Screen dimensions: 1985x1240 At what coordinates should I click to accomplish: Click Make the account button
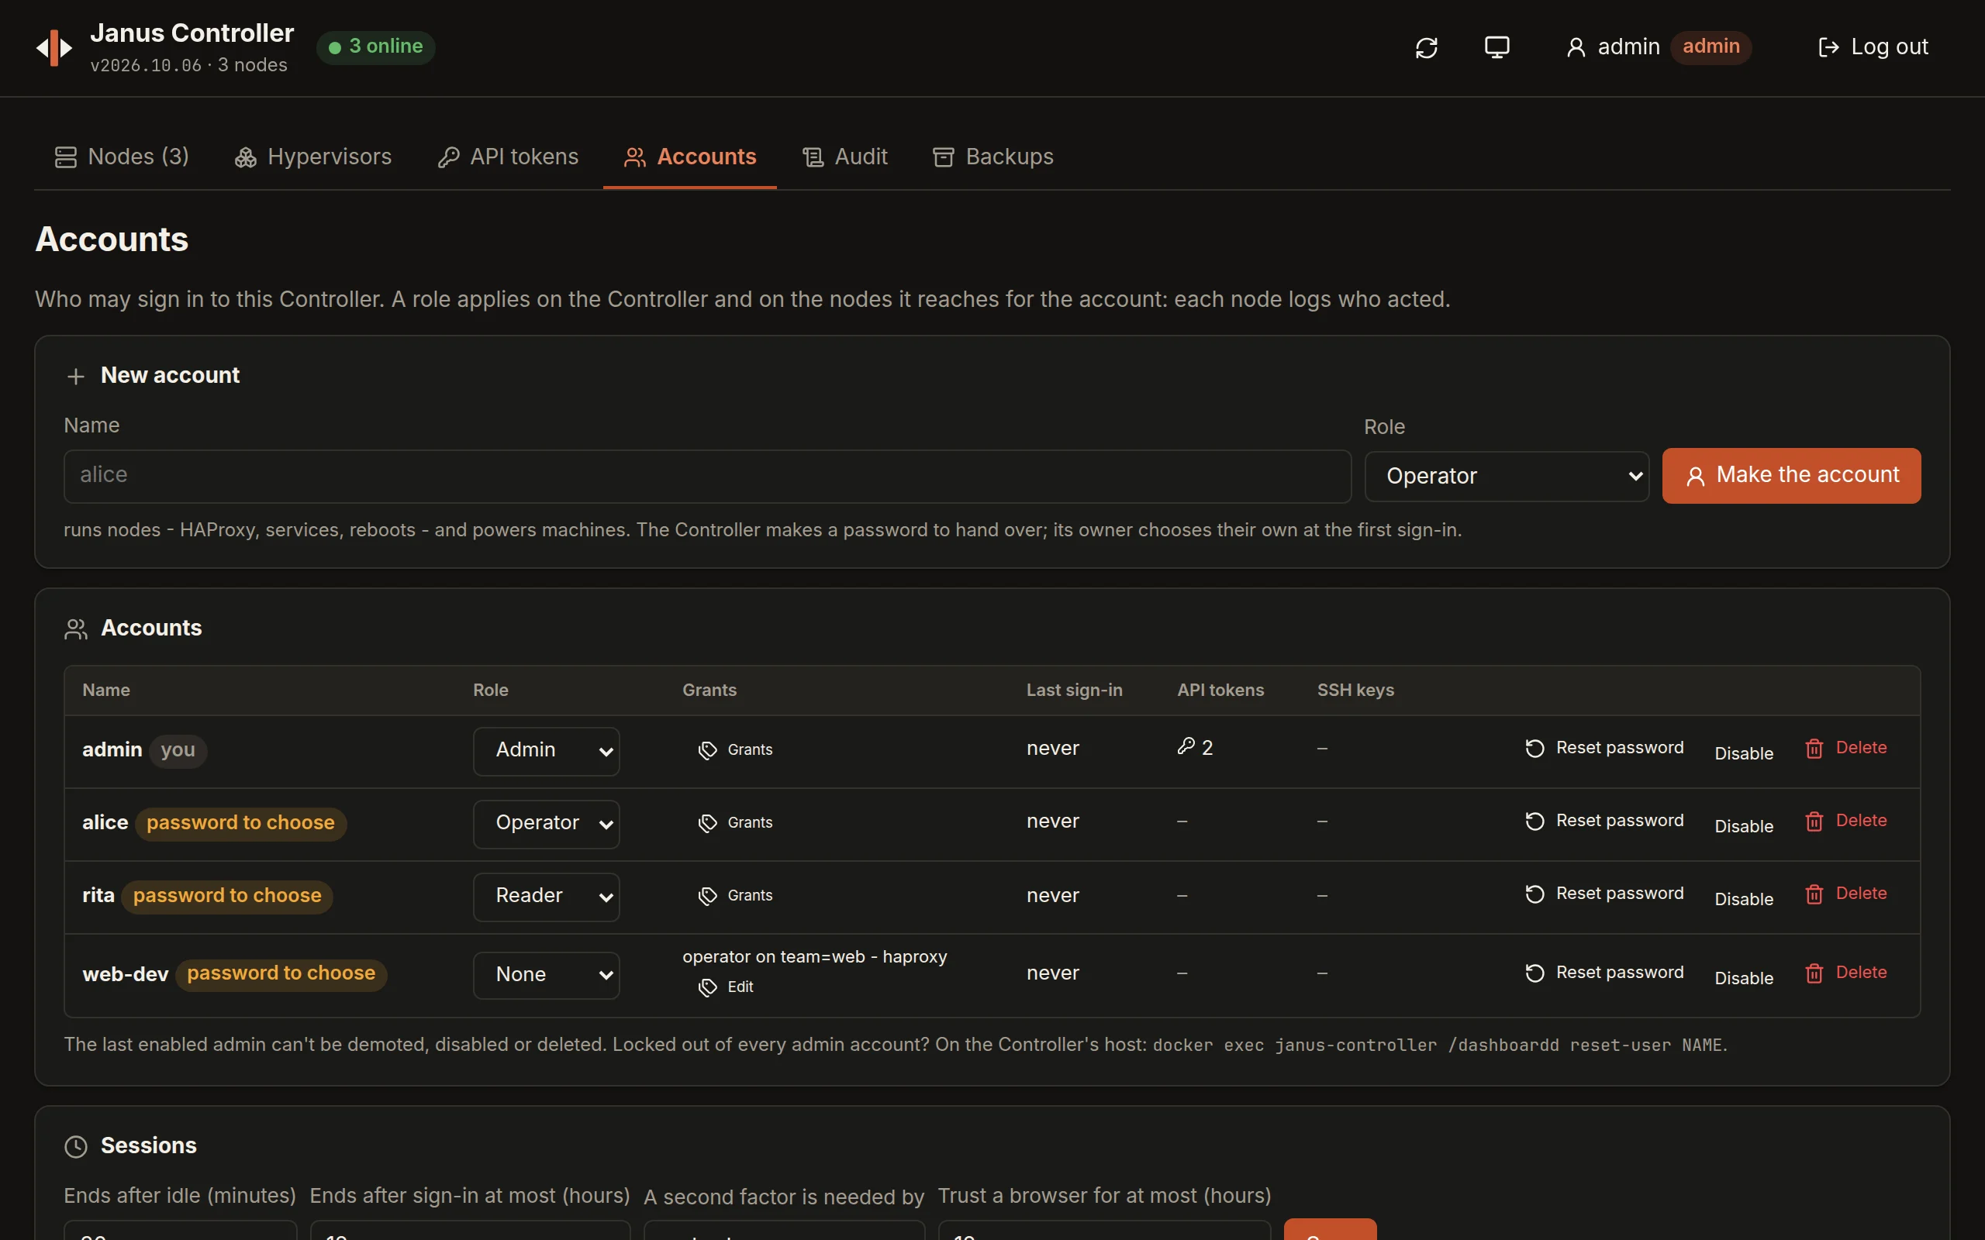[x=1791, y=476]
